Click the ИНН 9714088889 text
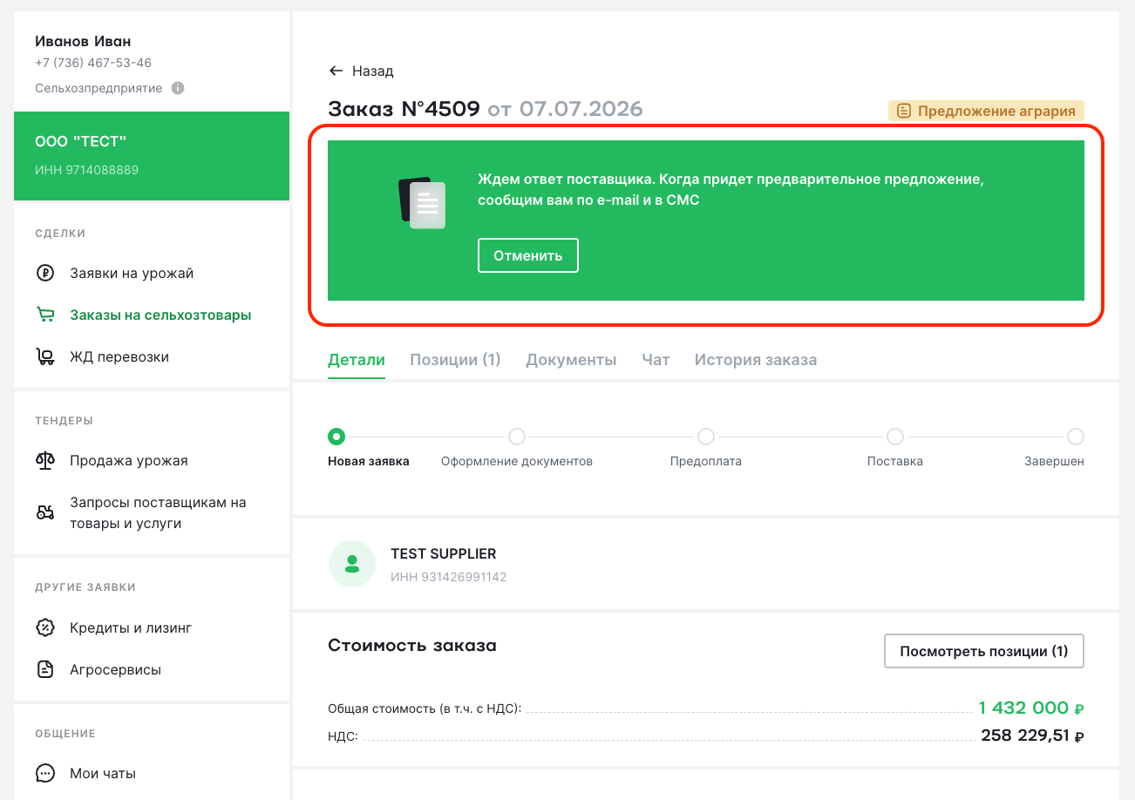Screen dimensions: 1135x800 87,170
